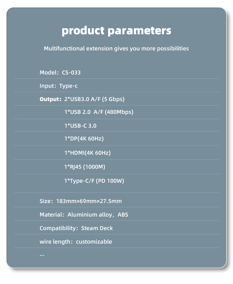
Task: Select the 2*USB3.0 A/F (5 Gbps) text
Action: click(94, 99)
